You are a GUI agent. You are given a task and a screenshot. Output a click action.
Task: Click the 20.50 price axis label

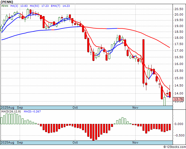tap(179, 9)
